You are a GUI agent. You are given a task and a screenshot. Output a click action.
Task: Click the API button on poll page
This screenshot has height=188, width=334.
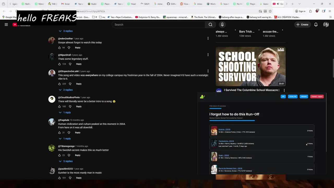(x=283, y=97)
